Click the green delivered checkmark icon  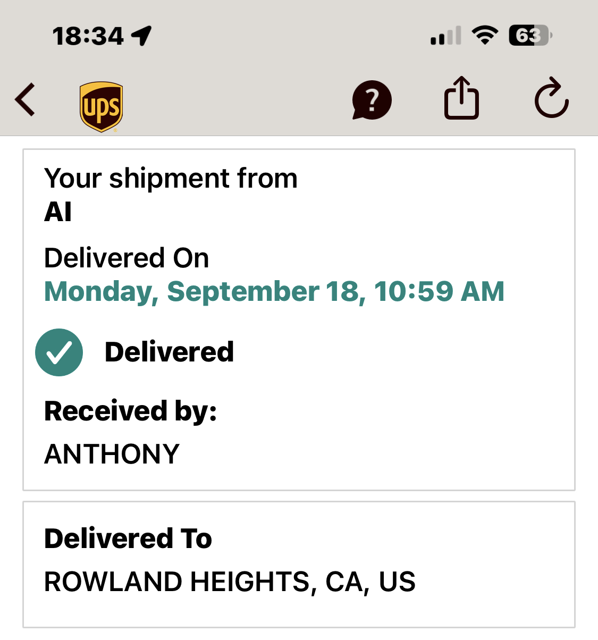59,352
